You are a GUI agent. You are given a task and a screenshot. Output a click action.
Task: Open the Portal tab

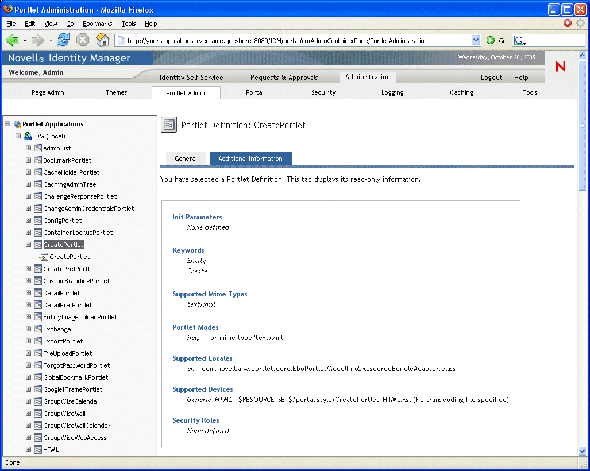point(254,92)
